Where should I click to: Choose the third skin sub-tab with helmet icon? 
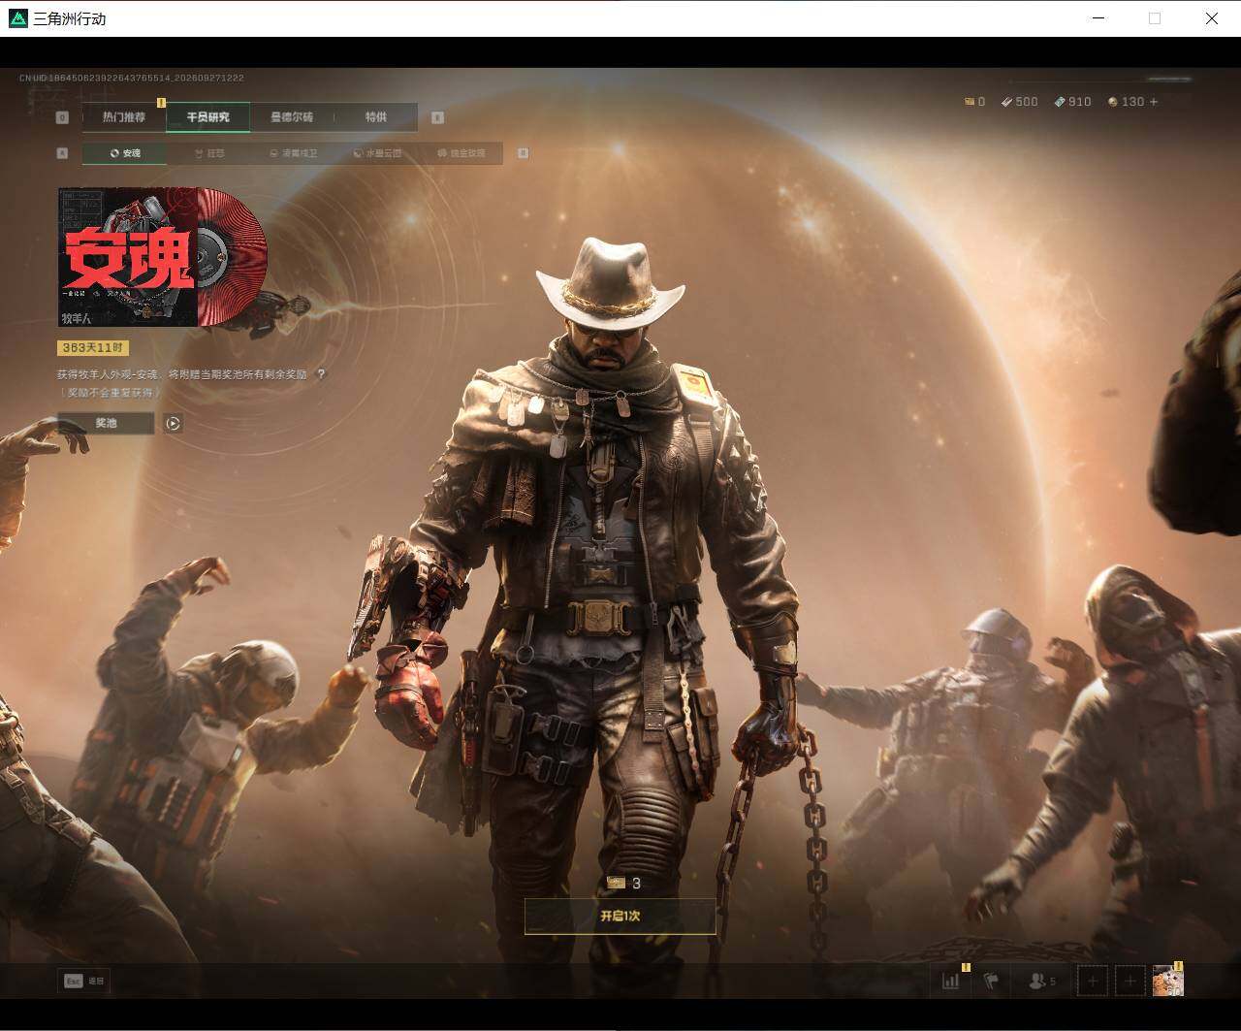pyautogui.click(x=293, y=153)
